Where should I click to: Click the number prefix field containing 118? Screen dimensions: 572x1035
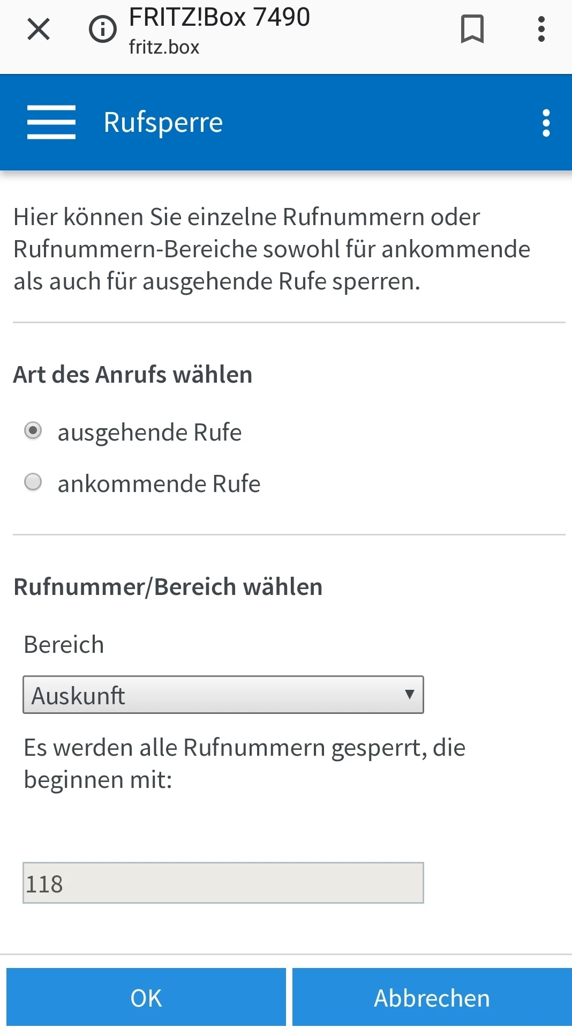[223, 883]
